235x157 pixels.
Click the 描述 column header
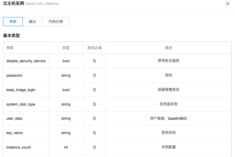pos(169,48)
